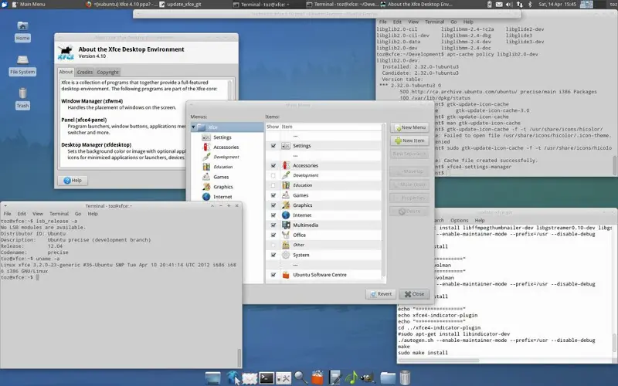Open the network arrows indicator in top panel
The height and width of the screenshot is (386, 618).
pyautogui.click(x=519, y=5)
